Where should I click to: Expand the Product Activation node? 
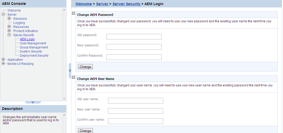tap(9, 31)
